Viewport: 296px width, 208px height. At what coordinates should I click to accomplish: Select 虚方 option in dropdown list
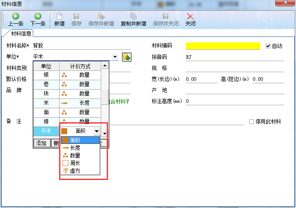75,171
